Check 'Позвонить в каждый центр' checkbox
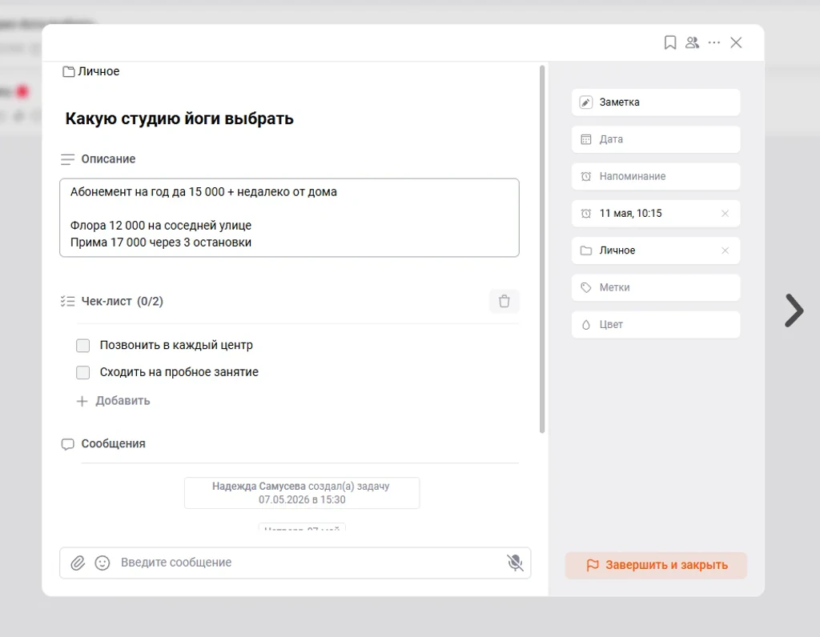Image resolution: width=820 pixels, height=637 pixels. 82,346
